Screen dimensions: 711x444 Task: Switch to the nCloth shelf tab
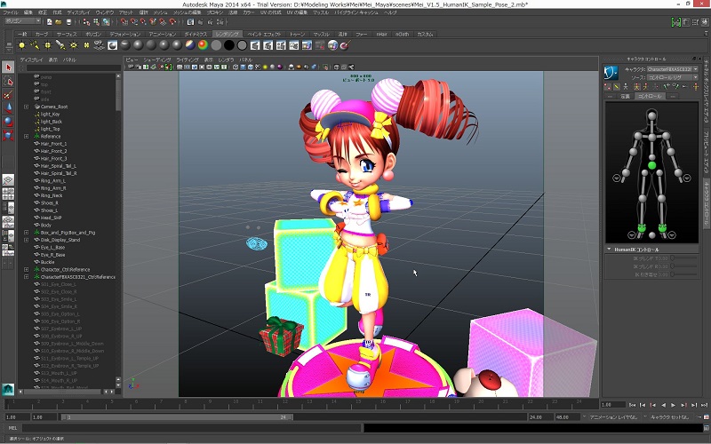point(402,34)
